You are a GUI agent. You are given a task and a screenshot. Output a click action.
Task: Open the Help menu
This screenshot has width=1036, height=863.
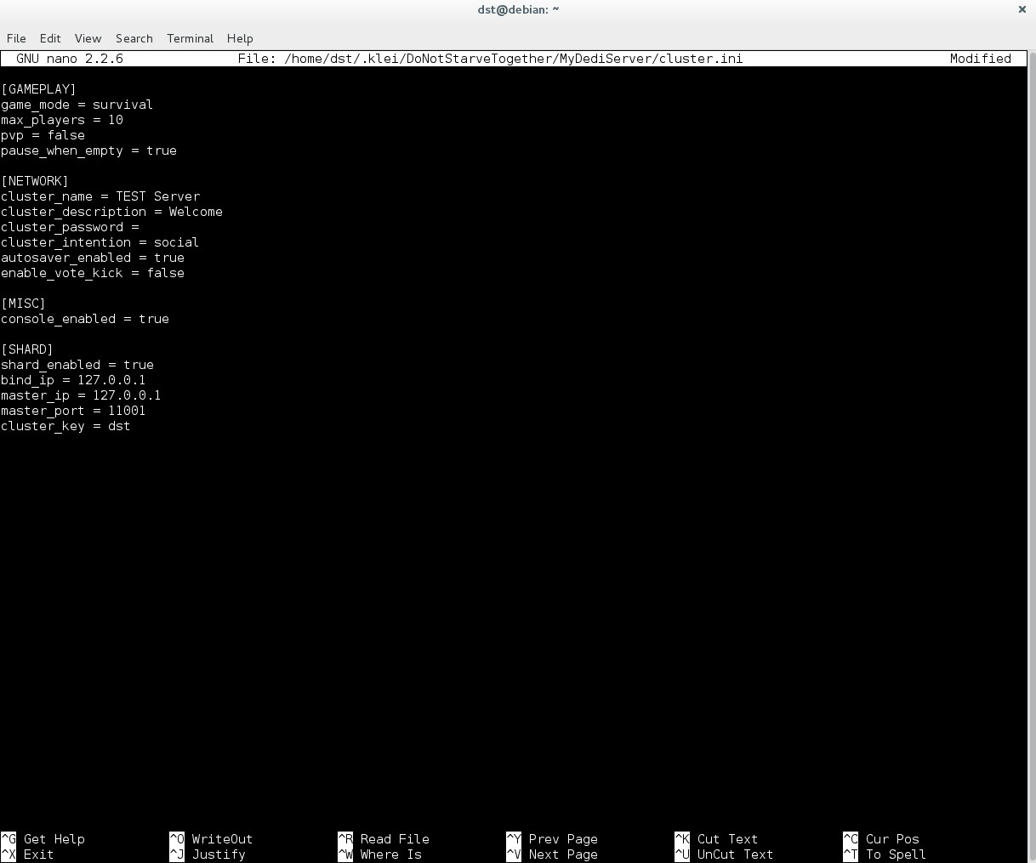[x=240, y=38]
